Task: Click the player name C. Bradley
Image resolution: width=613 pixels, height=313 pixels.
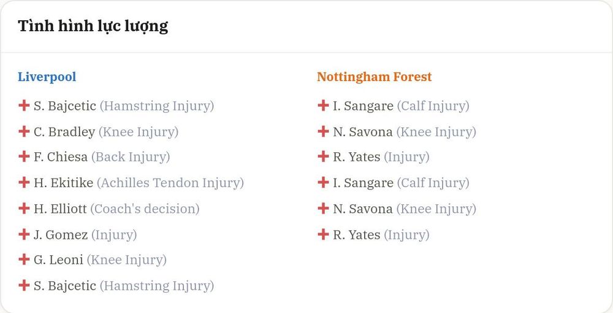Action: [64, 132]
